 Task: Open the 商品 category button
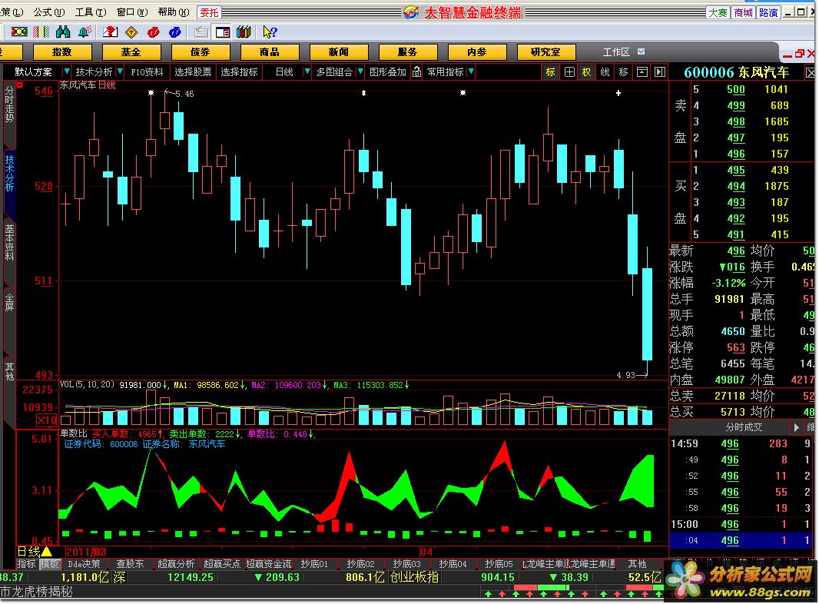(x=270, y=51)
